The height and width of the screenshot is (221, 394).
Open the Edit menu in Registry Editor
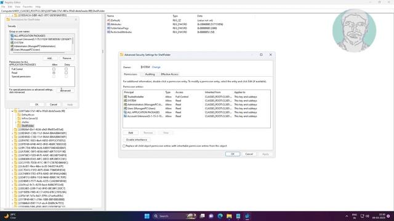pyautogui.click(x=10, y=7)
